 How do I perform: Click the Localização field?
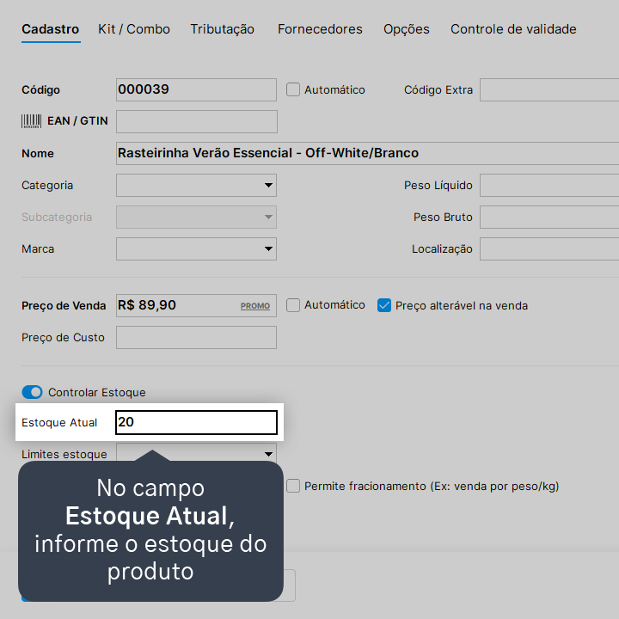tap(549, 248)
